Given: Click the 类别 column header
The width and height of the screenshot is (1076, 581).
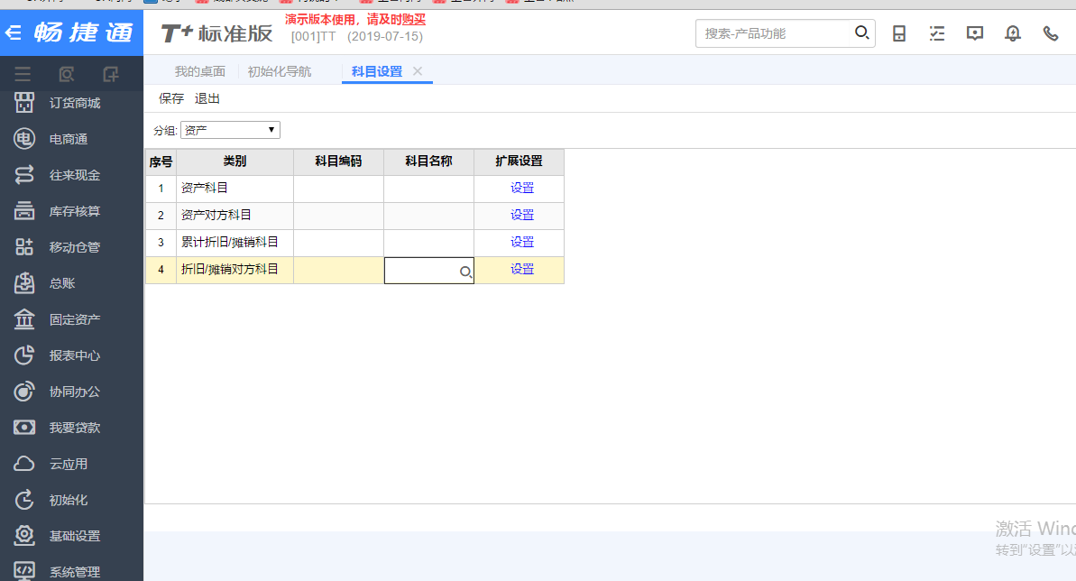Looking at the screenshot, I should click(x=235, y=162).
